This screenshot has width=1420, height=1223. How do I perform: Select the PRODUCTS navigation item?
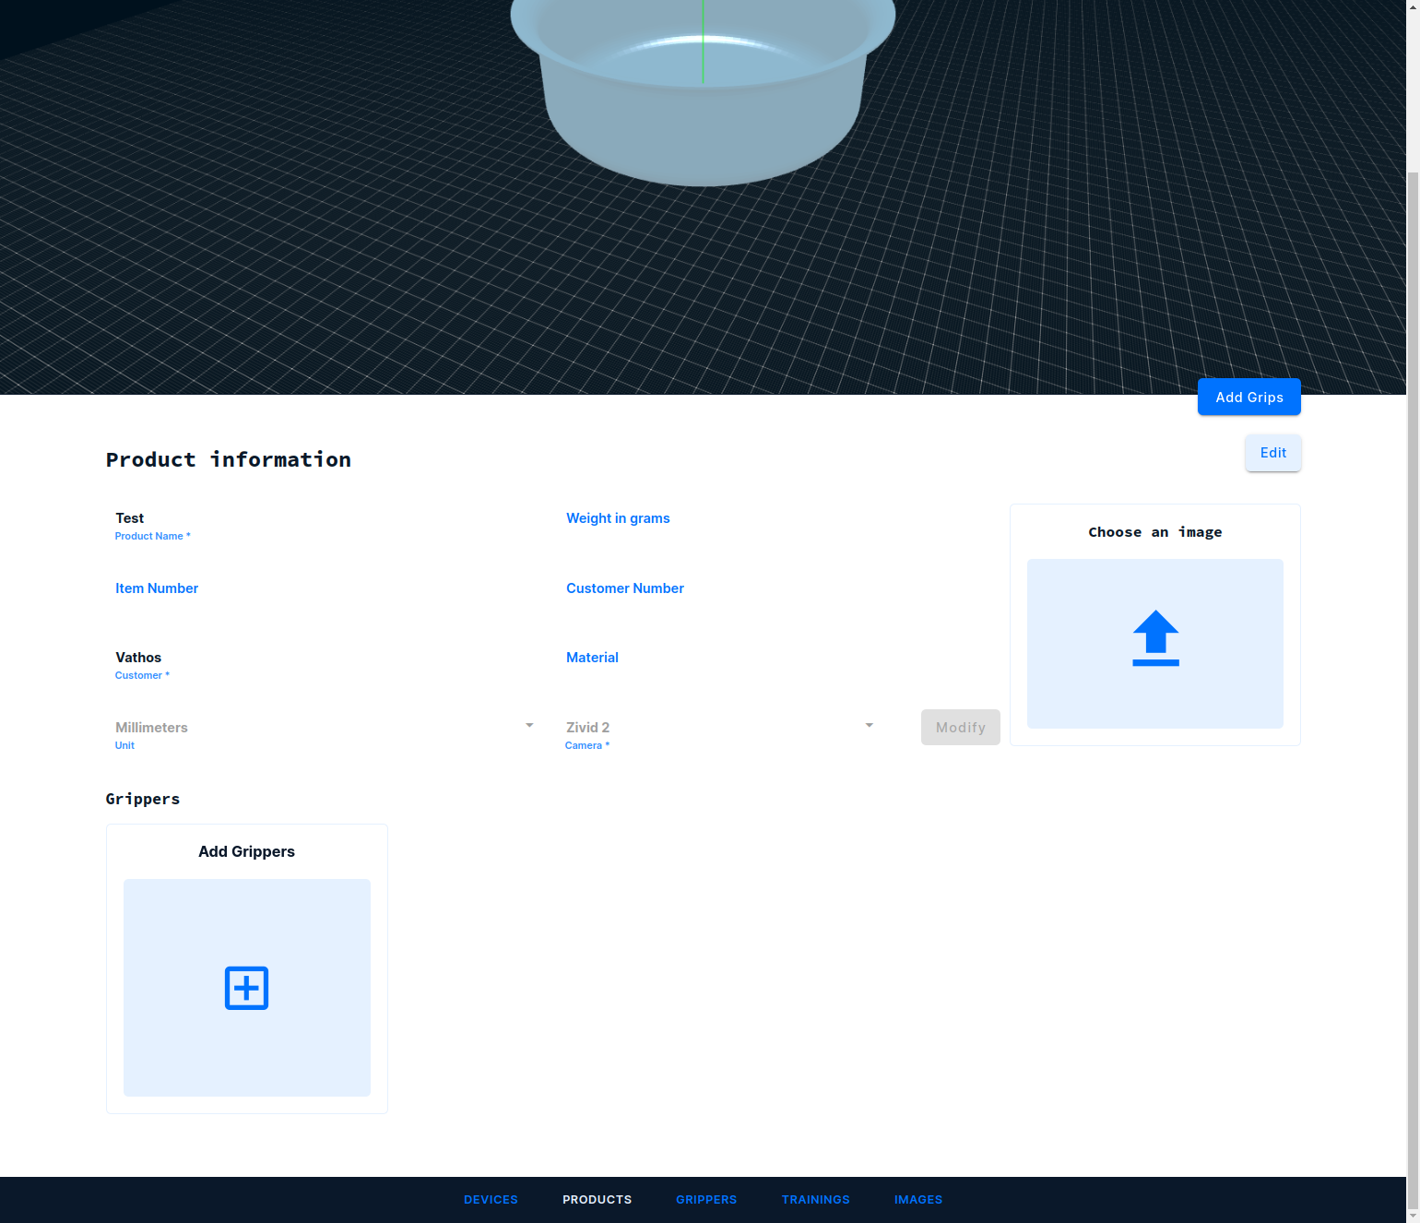(597, 1199)
